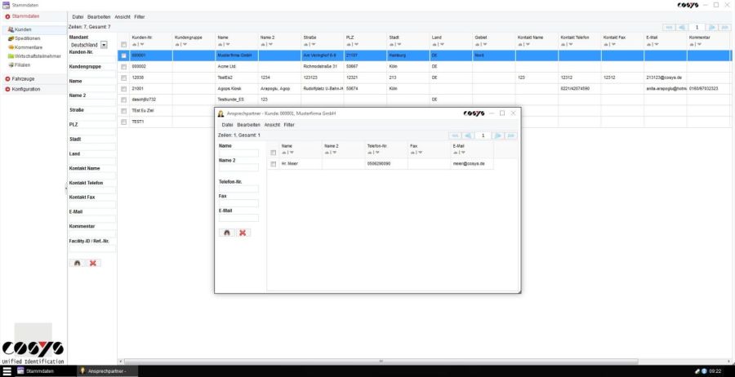Select the Acme Ltd. cell
Screen dimensions: 735x377
click(x=237, y=66)
